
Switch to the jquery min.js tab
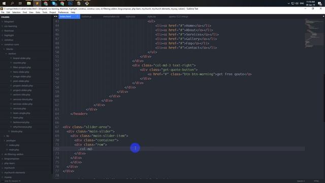(x=178, y=16)
